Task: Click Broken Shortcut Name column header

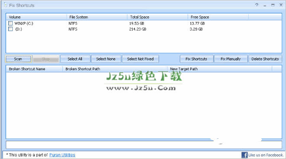Action: (x=35, y=69)
